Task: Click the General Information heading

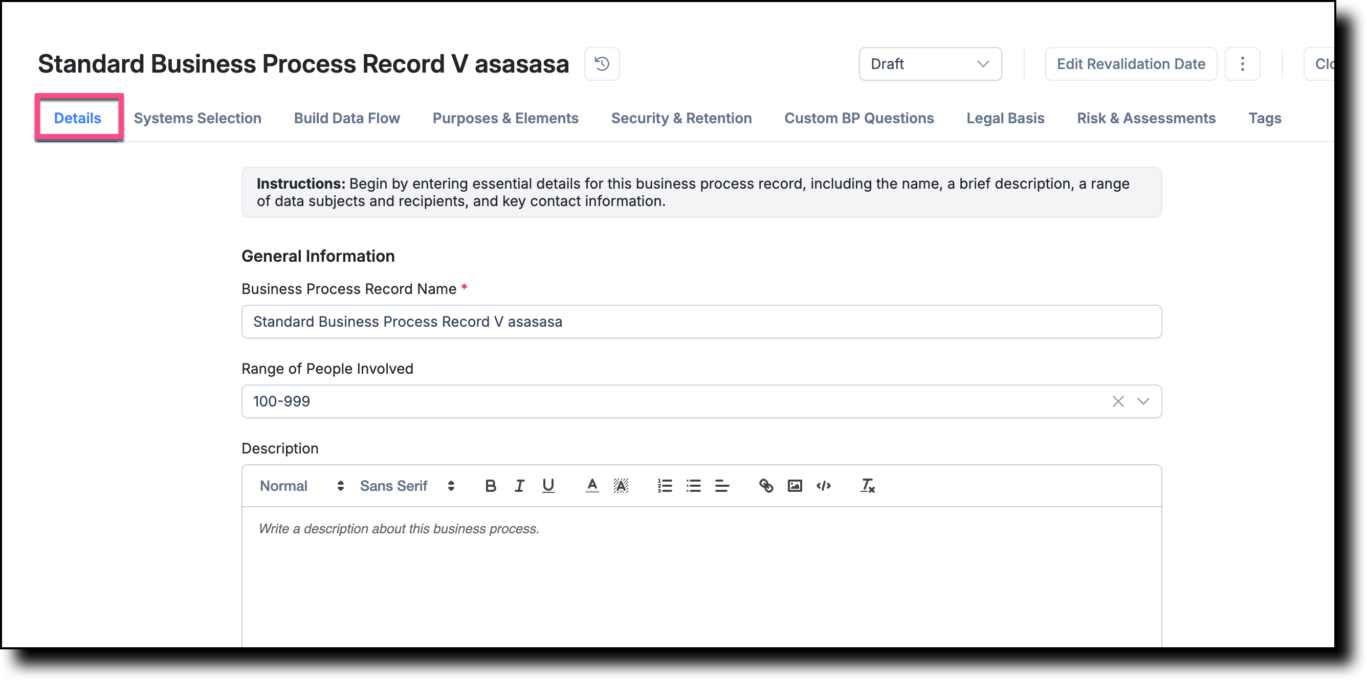Action: tap(318, 256)
